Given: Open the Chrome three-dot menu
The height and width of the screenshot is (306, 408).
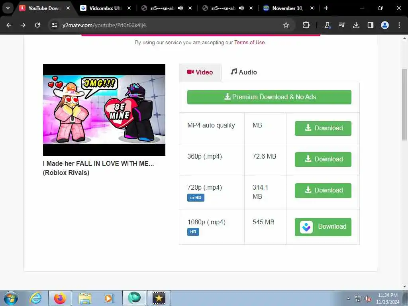Looking at the screenshot, I should (399, 25).
